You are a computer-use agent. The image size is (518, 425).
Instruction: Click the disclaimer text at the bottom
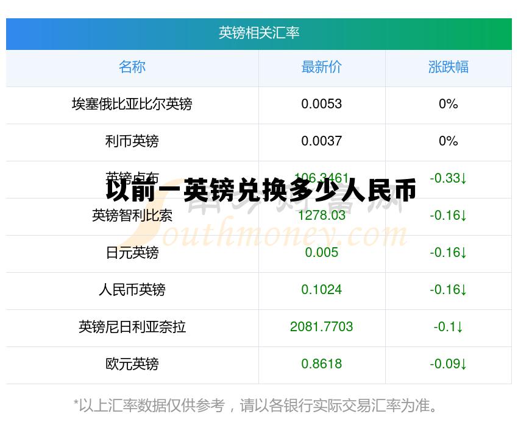[259, 403]
